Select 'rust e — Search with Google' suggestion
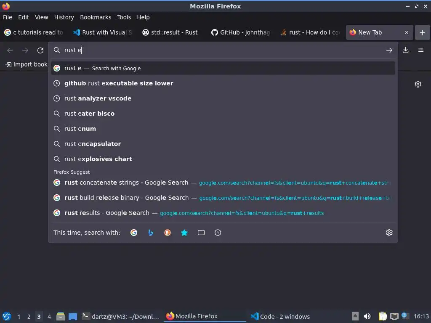Viewport: 431px width, 323px height. pos(223,68)
